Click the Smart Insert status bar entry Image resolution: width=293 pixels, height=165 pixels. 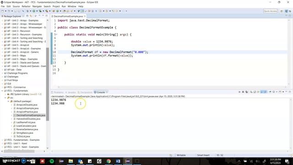pyautogui.click(x=203, y=155)
